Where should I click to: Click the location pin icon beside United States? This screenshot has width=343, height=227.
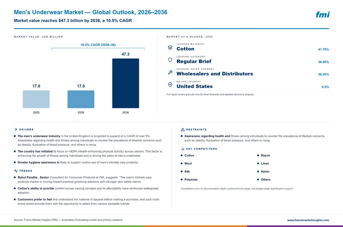tap(170, 85)
